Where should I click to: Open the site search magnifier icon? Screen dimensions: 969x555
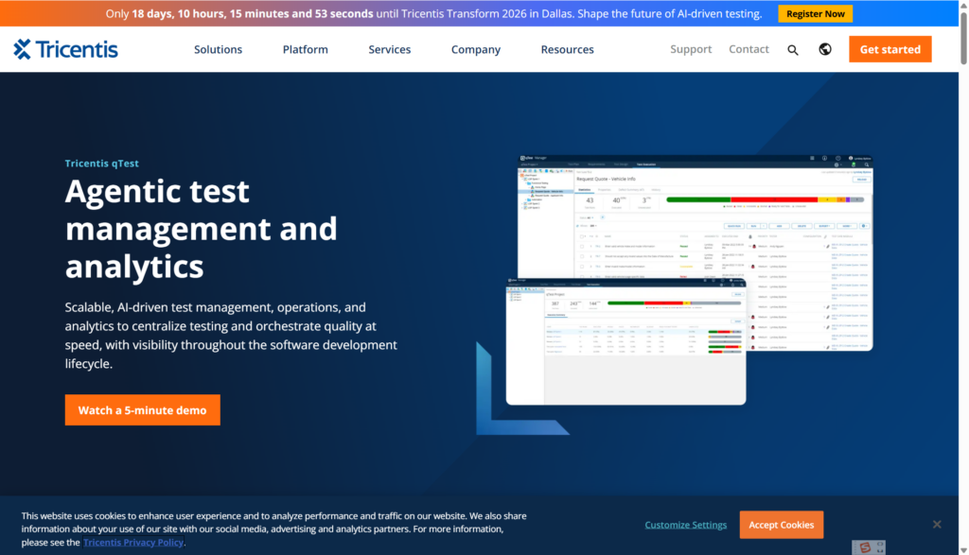(792, 50)
